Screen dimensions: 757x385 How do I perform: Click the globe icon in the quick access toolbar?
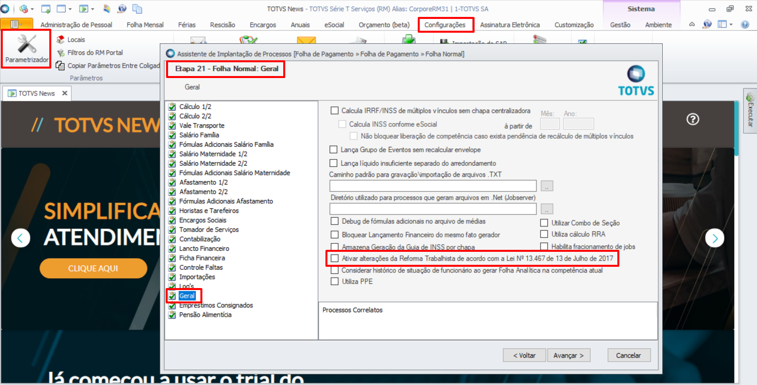[122, 9]
